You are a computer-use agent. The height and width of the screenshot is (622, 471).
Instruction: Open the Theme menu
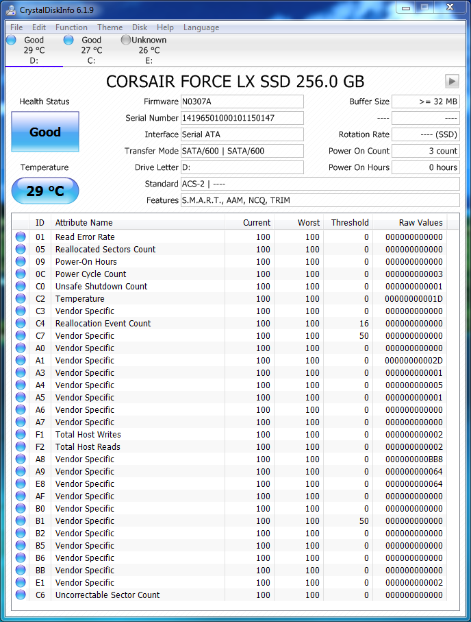click(x=110, y=27)
